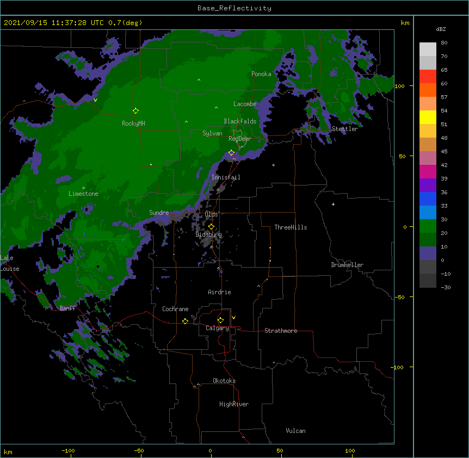Click the Ponoka city label

[x=261, y=74]
